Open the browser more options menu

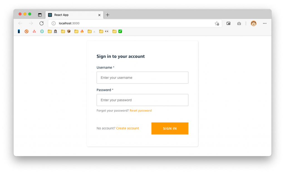[264, 23]
